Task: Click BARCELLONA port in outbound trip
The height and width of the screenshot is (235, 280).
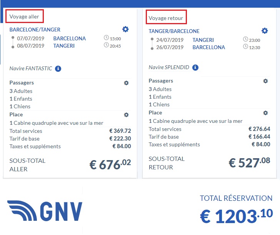Action: click(x=70, y=38)
